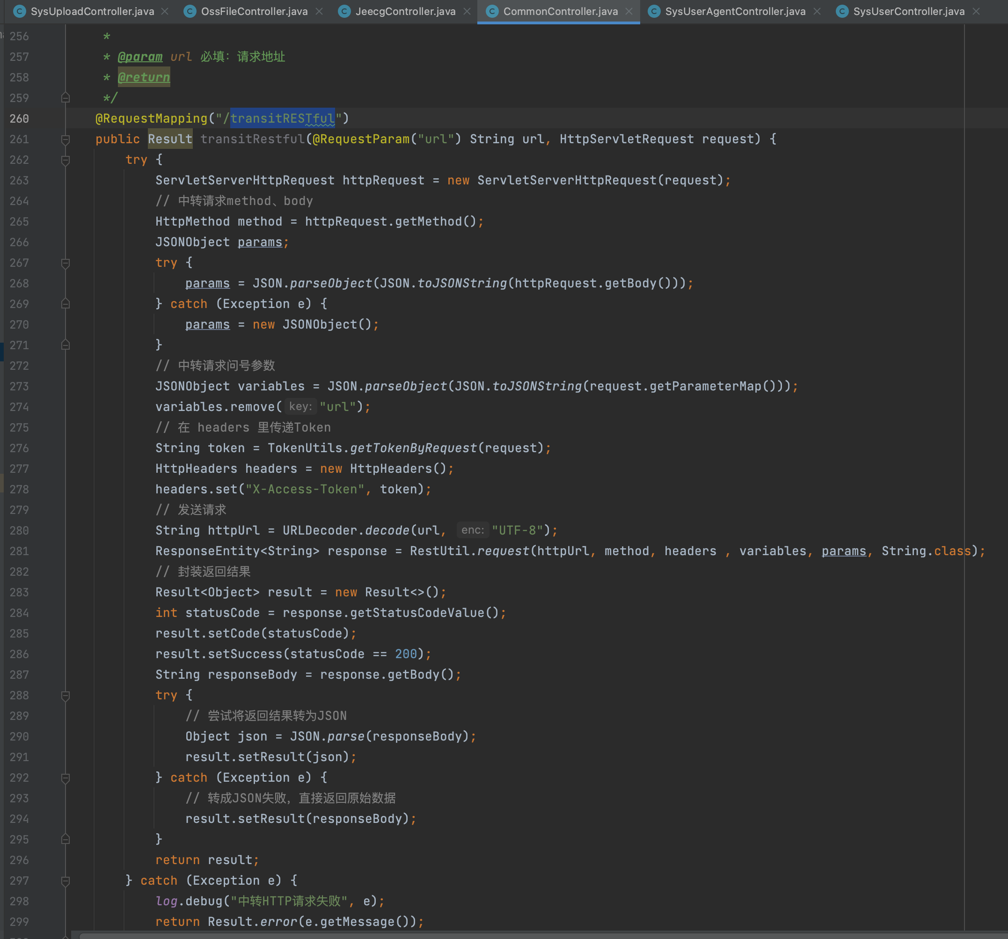The height and width of the screenshot is (939, 1008).
Task: Close the CommonController.java tab
Action: [629, 11]
